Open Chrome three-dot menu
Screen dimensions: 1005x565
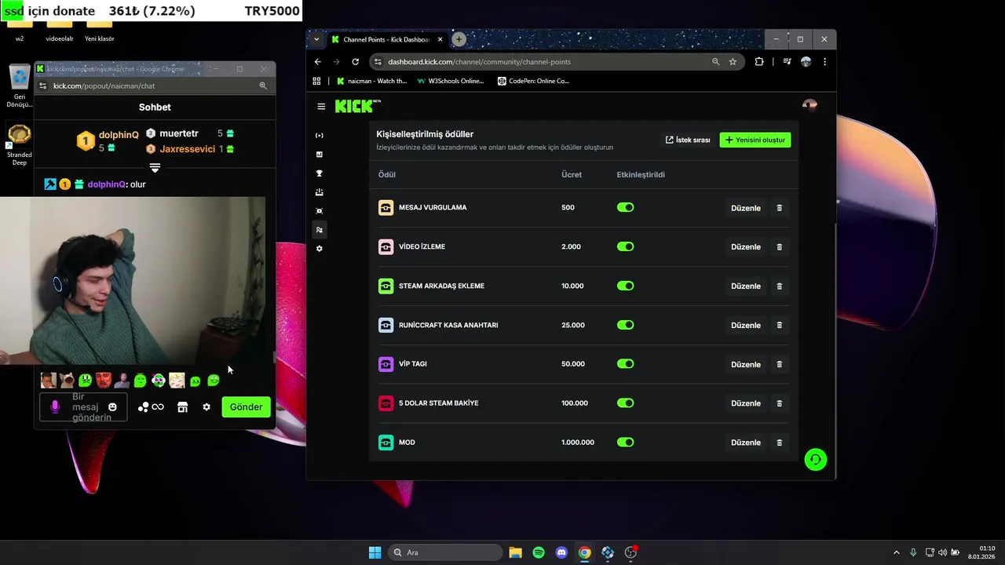[824, 61]
